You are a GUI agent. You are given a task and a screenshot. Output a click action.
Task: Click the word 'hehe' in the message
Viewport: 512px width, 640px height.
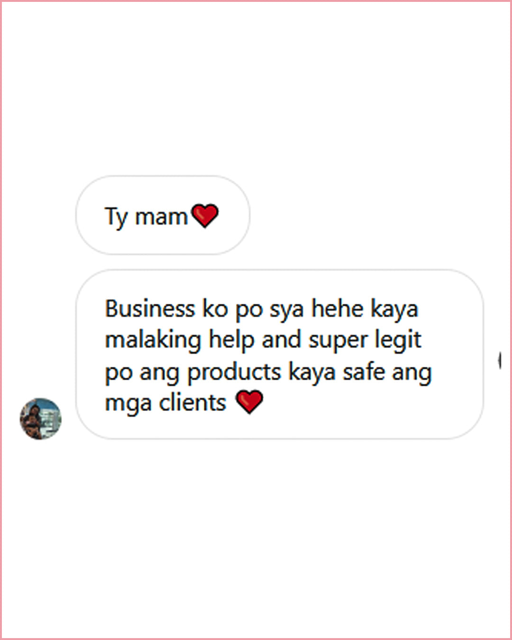point(337,309)
